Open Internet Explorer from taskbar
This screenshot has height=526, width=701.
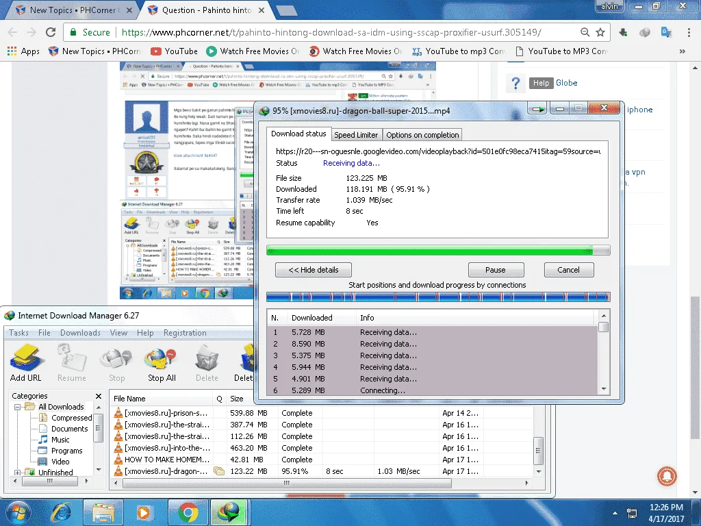pos(60,512)
